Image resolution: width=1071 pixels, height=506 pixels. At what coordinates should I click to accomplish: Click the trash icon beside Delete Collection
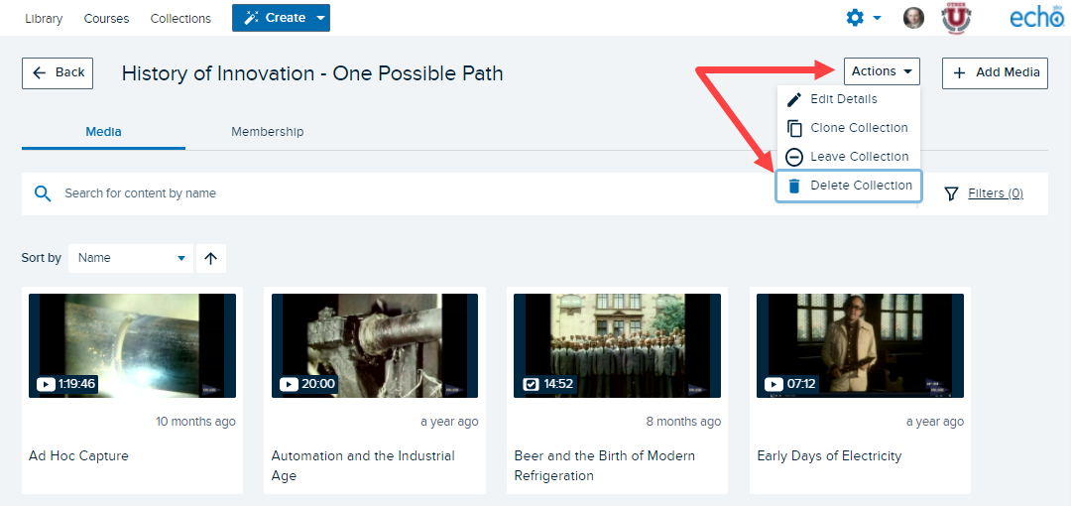coord(793,186)
